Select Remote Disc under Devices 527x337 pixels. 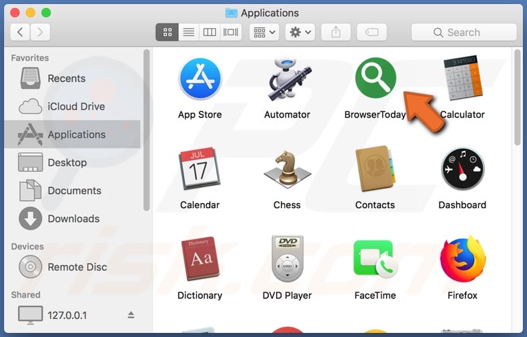coord(72,267)
